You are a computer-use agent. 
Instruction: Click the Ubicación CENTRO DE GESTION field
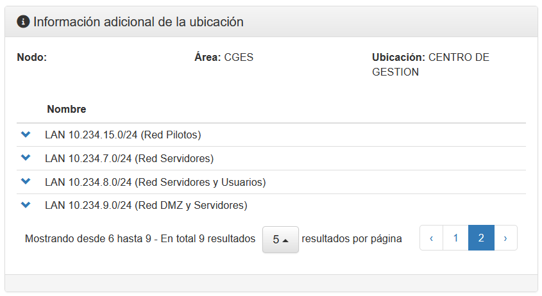[x=430, y=65]
